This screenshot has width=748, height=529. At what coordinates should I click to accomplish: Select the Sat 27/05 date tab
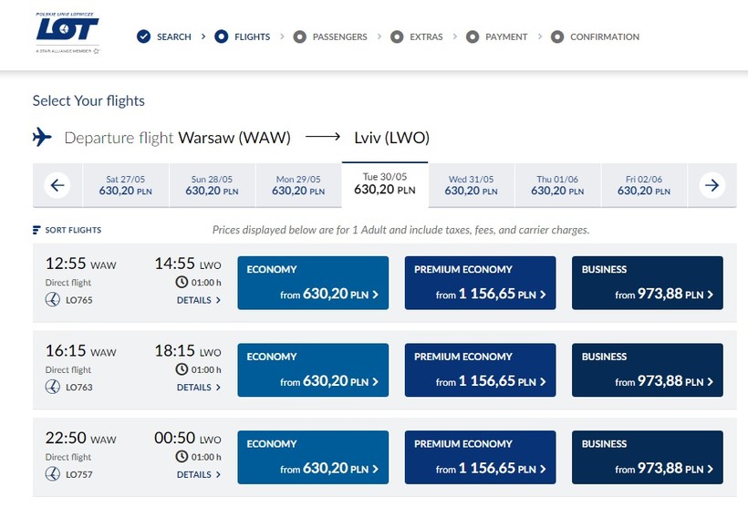tap(125, 185)
